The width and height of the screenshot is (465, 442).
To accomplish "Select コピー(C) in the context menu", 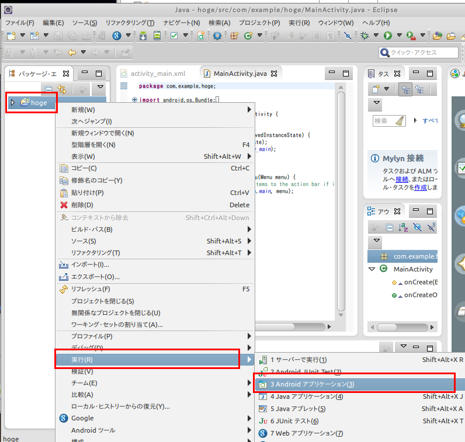I will pyautogui.click(x=155, y=168).
